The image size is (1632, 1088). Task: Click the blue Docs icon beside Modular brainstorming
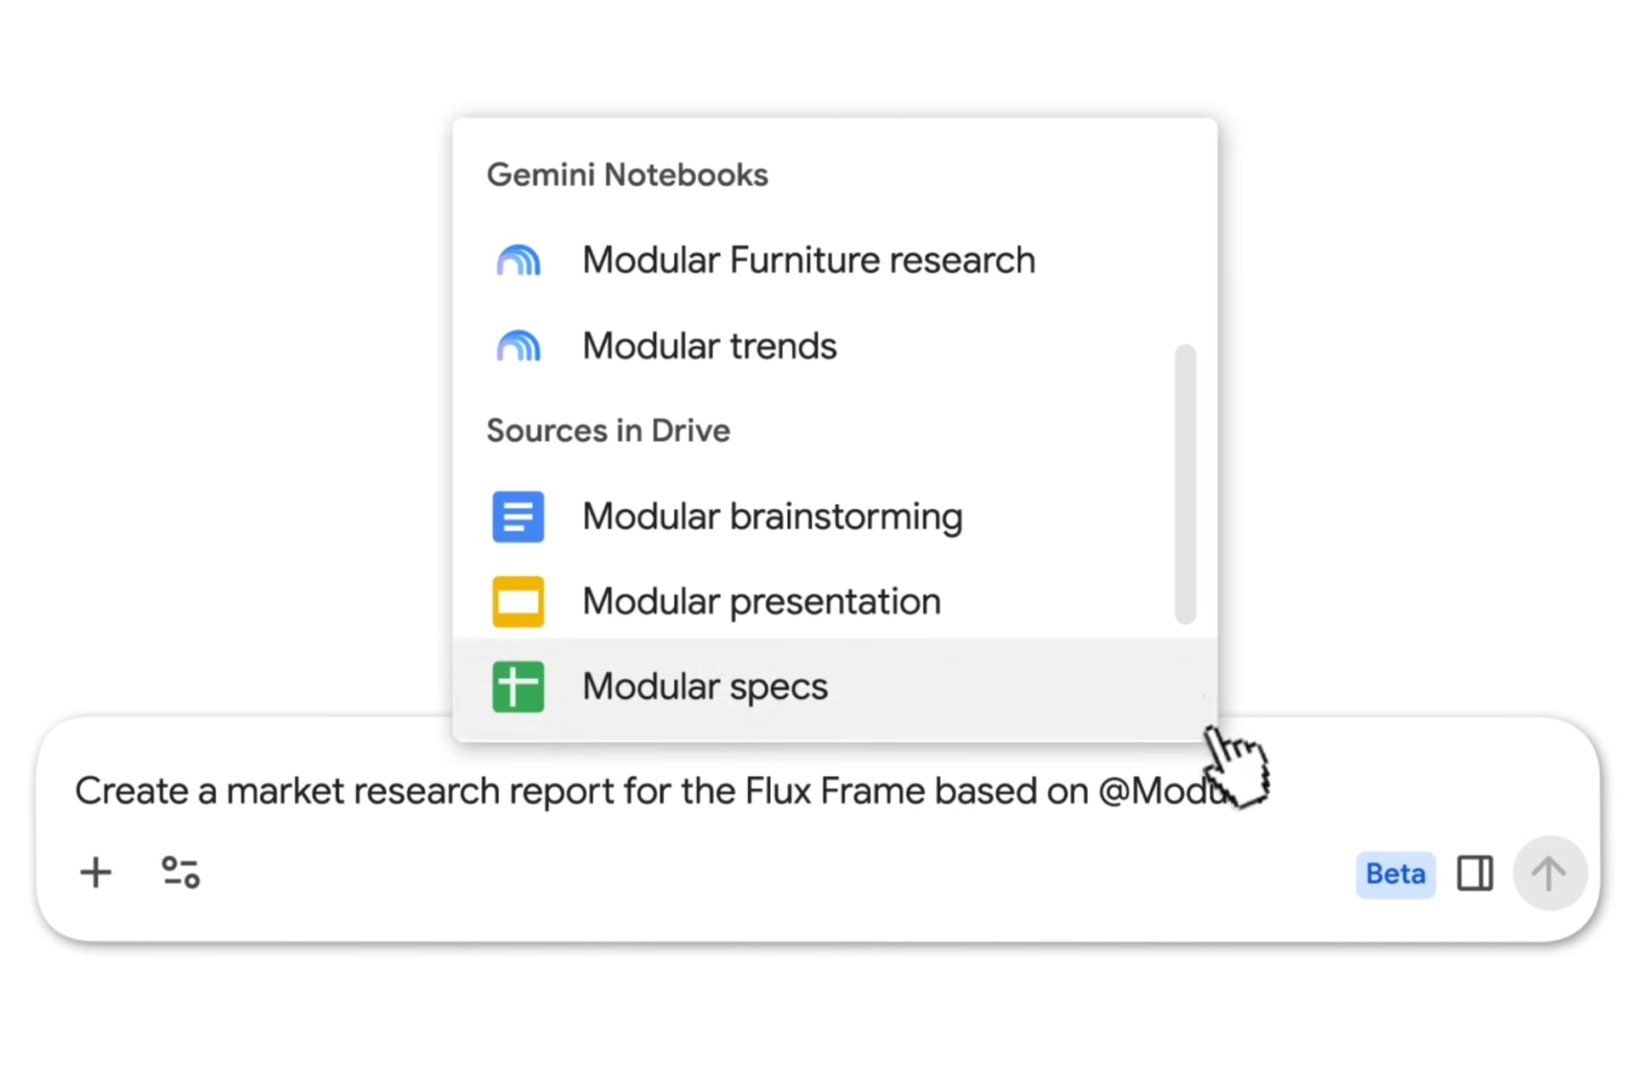pos(518,516)
